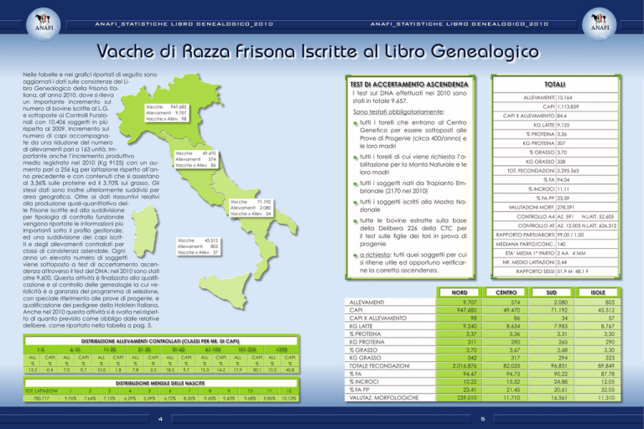
Task: Click the left page header 'ANAFI_STATISTICHE LIBRO GENEALOGICO_2010'
Action: pos(184,23)
